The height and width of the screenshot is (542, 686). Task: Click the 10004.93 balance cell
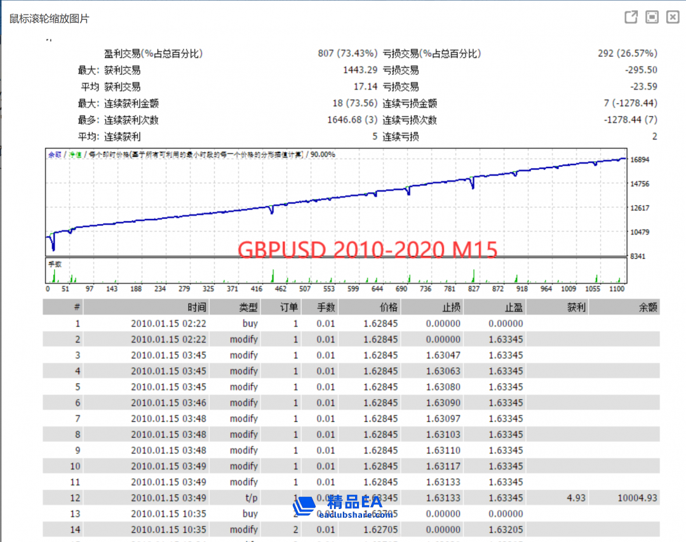pos(638,498)
